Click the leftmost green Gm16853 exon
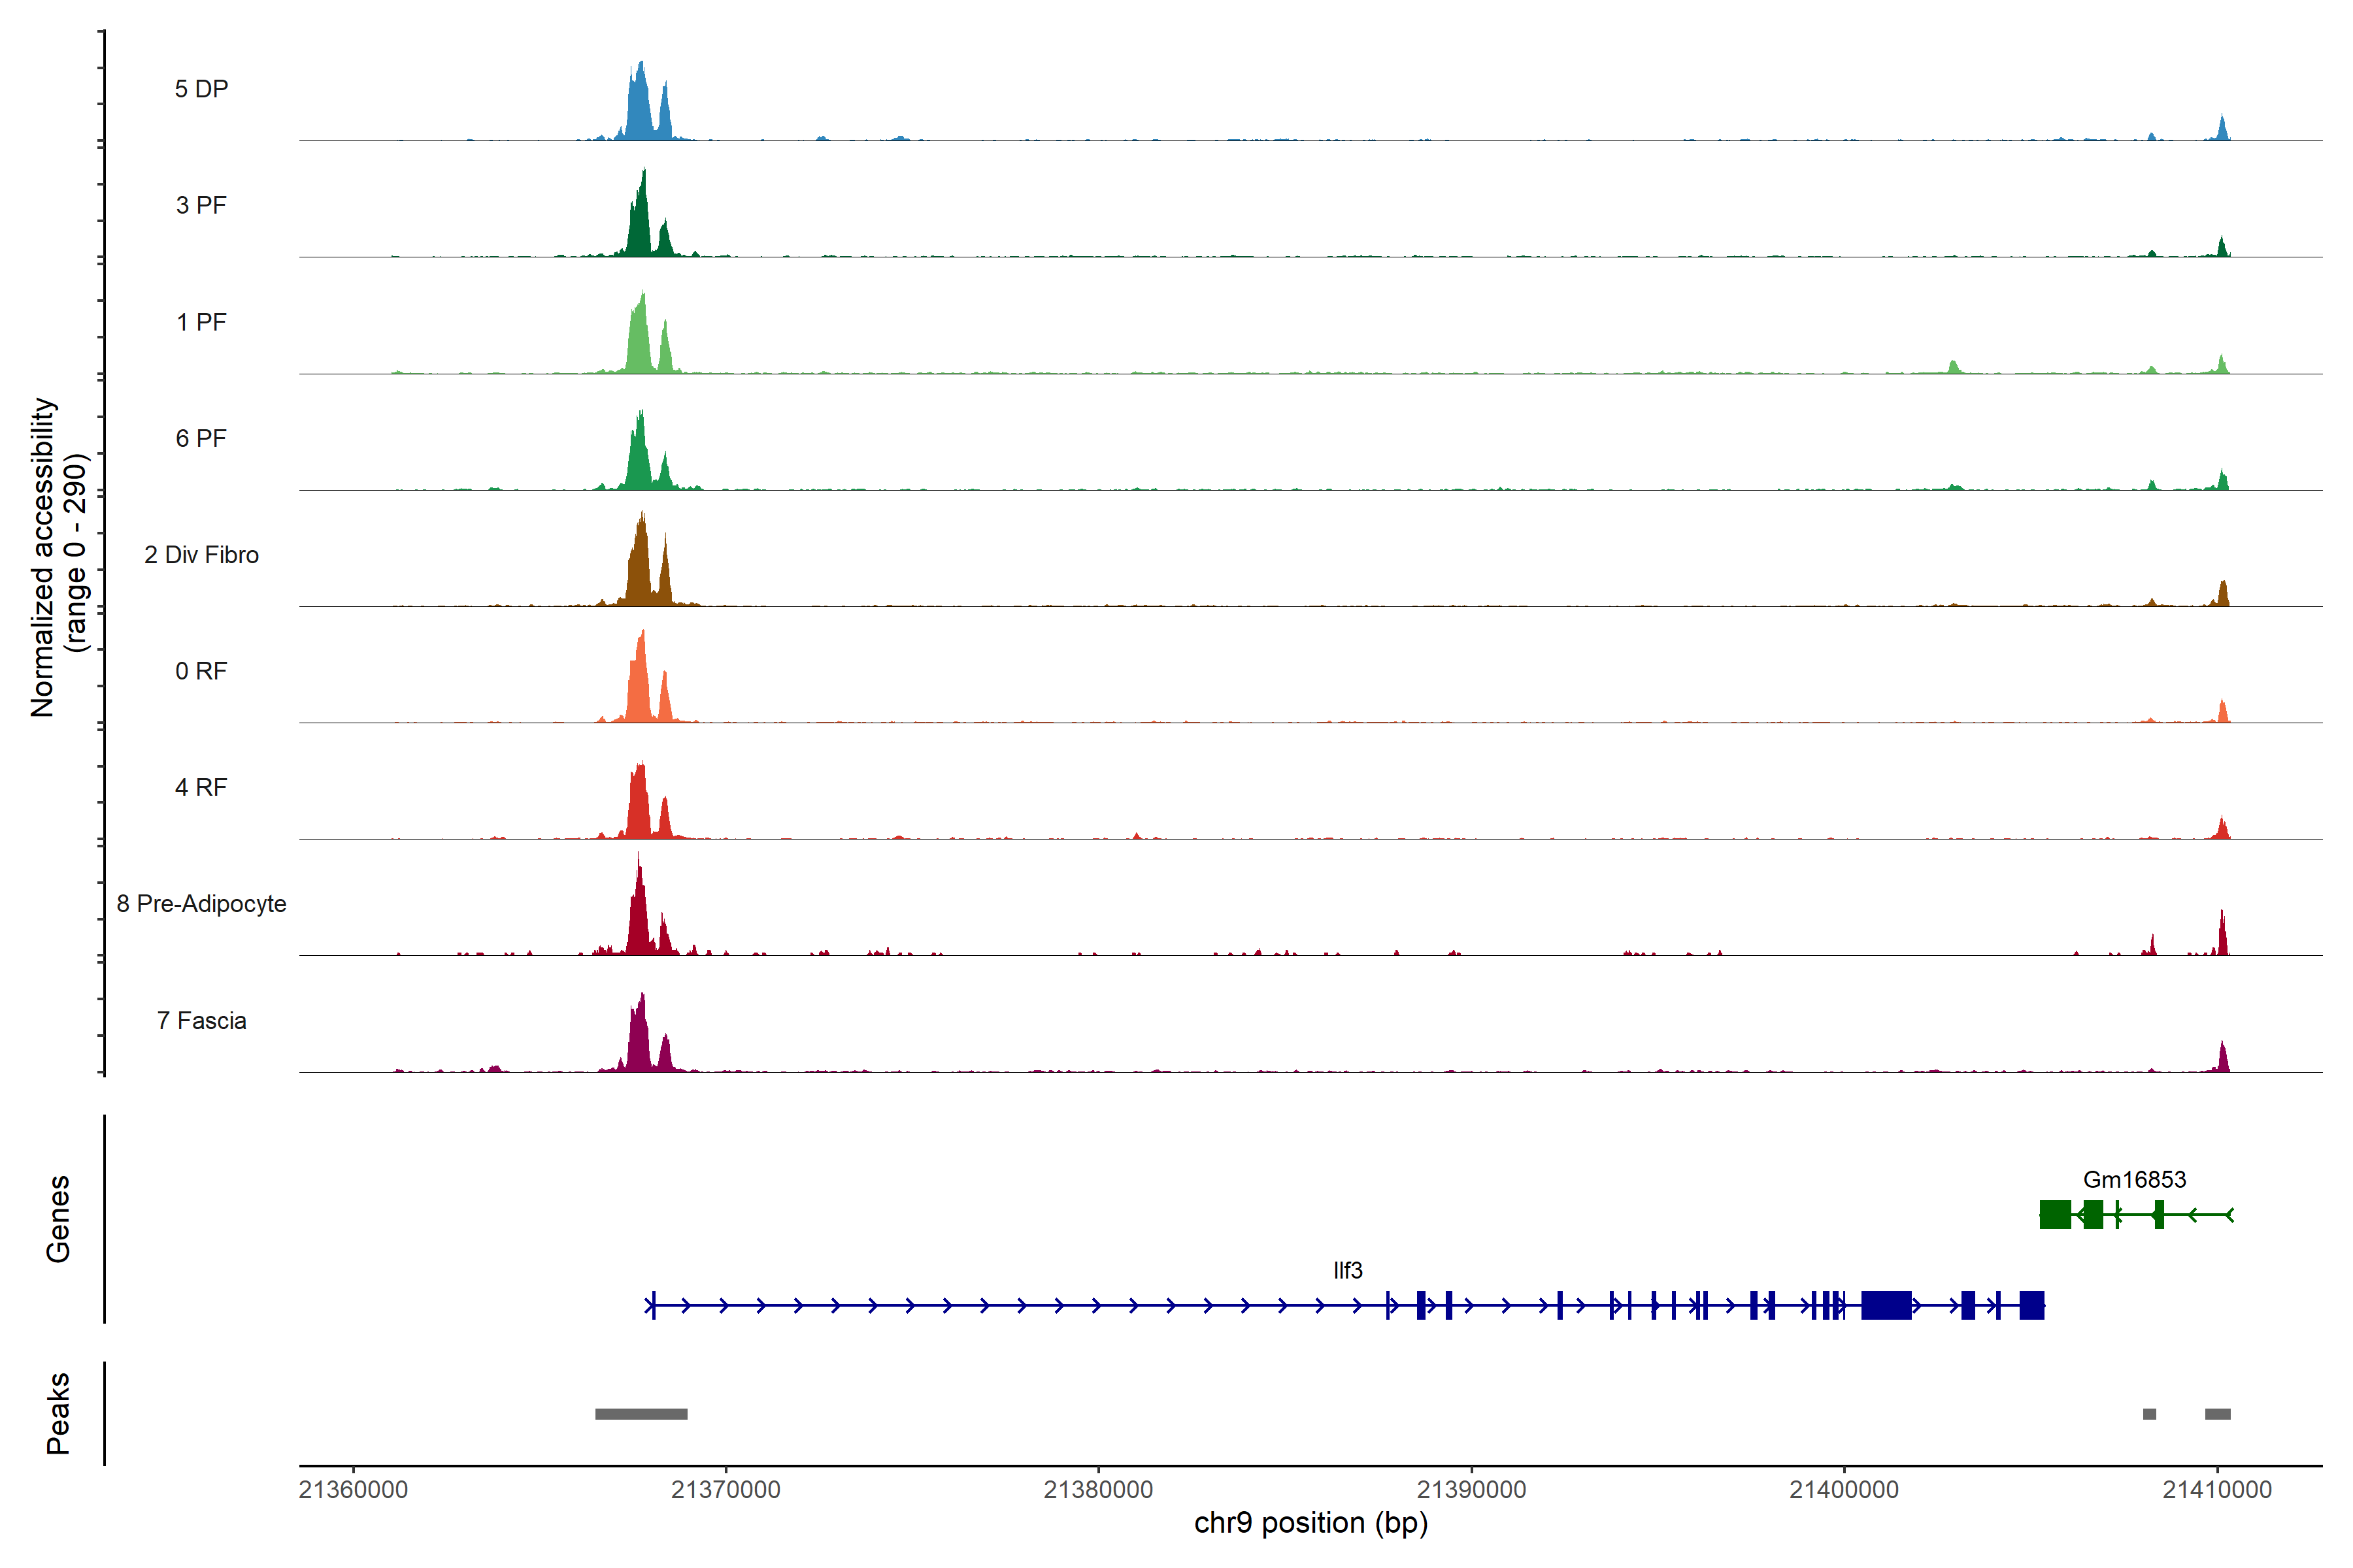 point(2055,1214)
